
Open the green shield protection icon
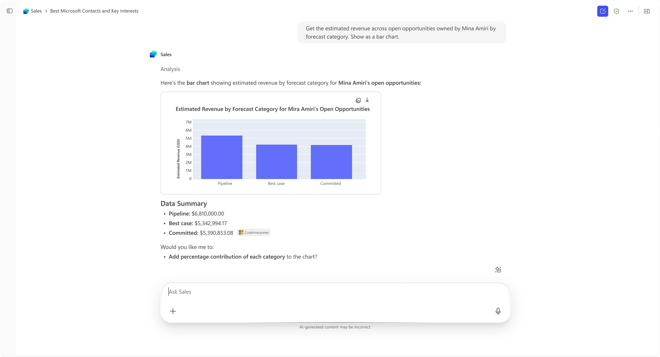[616, 11]
